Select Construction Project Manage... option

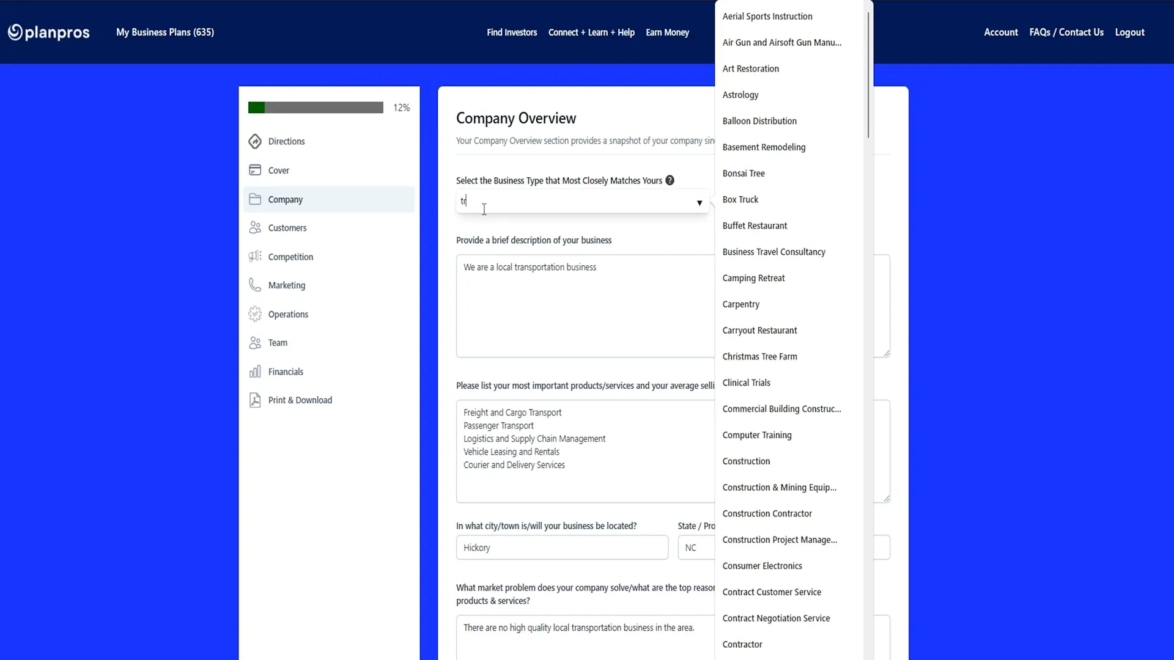[x=789, y=540]
